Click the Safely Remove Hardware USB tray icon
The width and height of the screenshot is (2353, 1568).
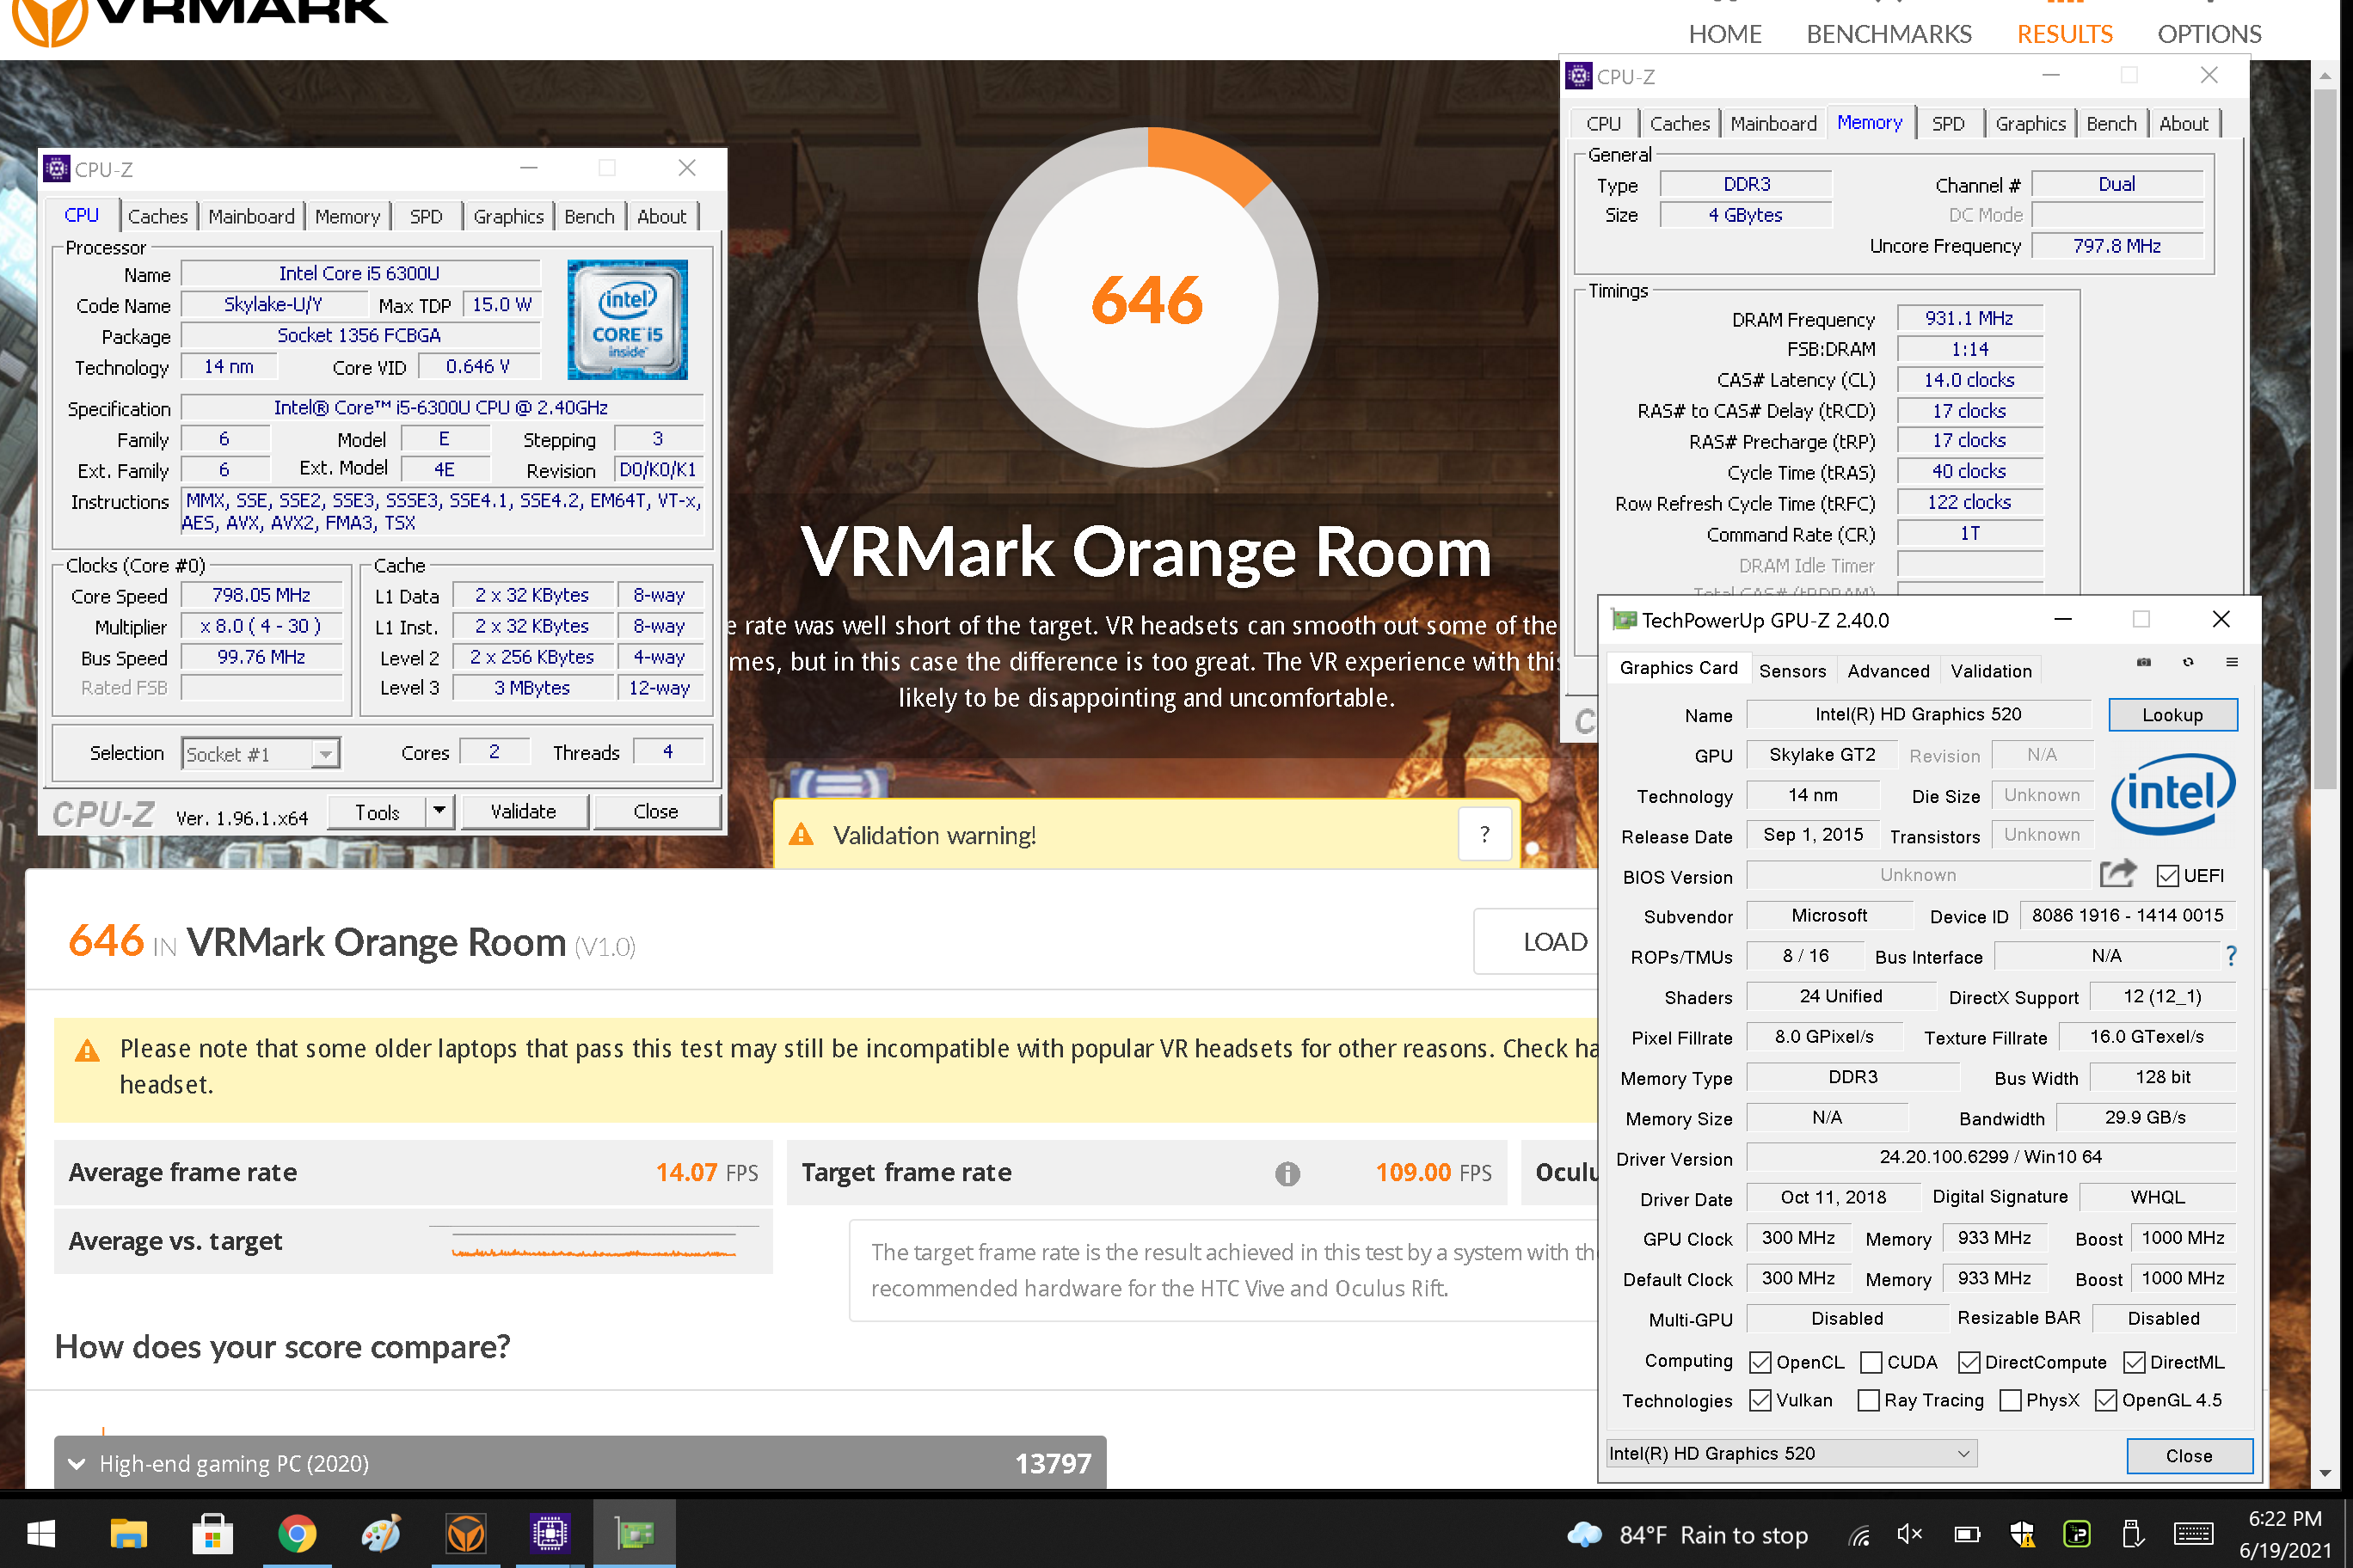pos(2132,1534)
